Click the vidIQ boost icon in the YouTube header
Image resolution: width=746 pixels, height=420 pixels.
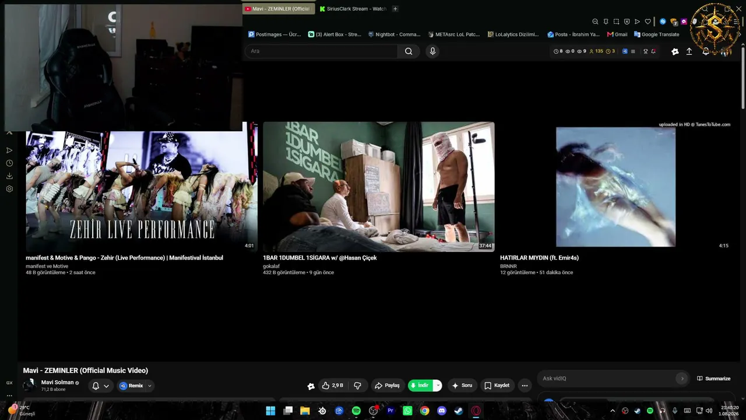pyautogui.click(x=675, y=51)
